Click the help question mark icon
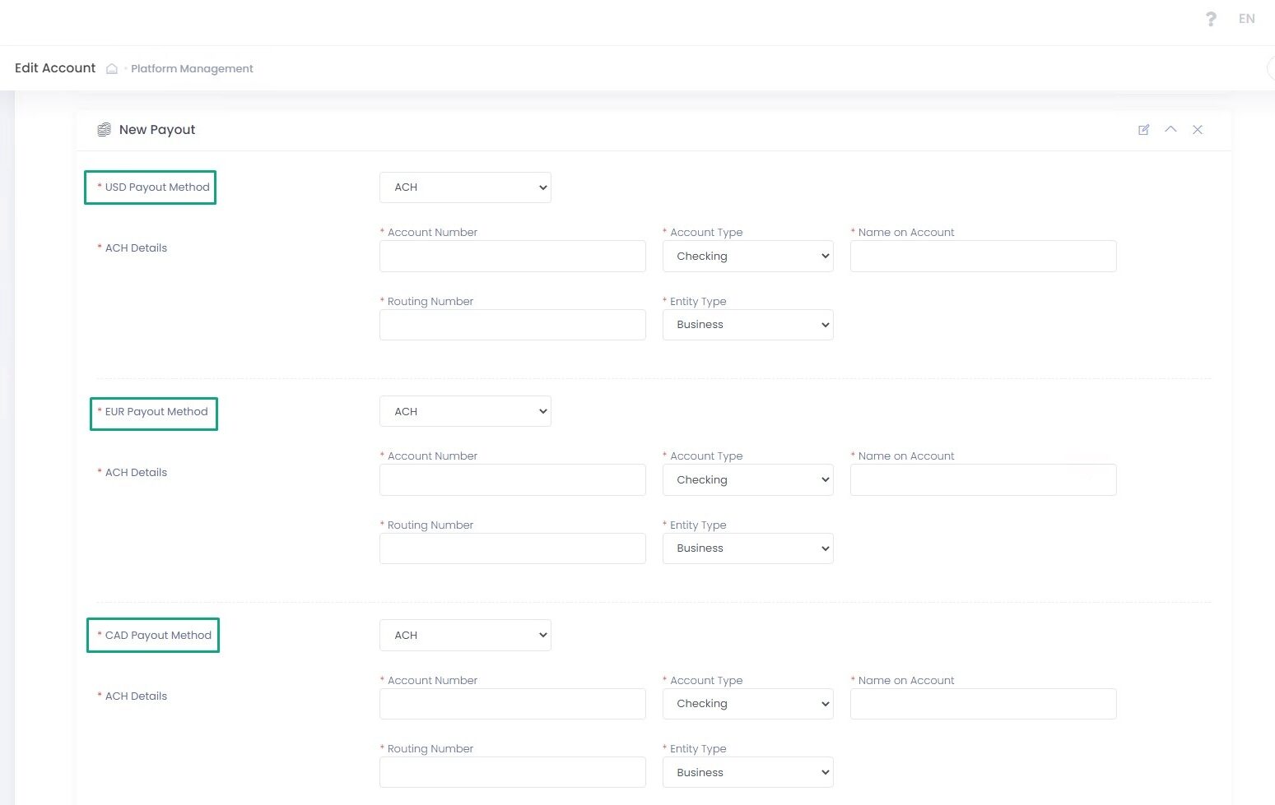This screenshot has width=1275, height=805. pyautogui.click(x=1211, y=19)
